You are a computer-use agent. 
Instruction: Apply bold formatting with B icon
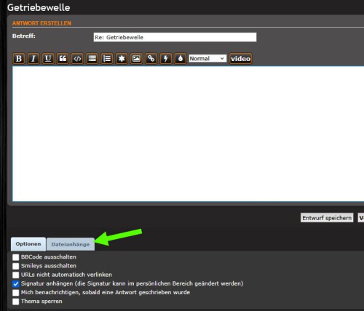tap(19, 59)
